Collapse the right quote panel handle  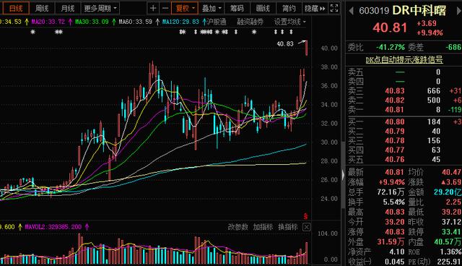(343, 175)
